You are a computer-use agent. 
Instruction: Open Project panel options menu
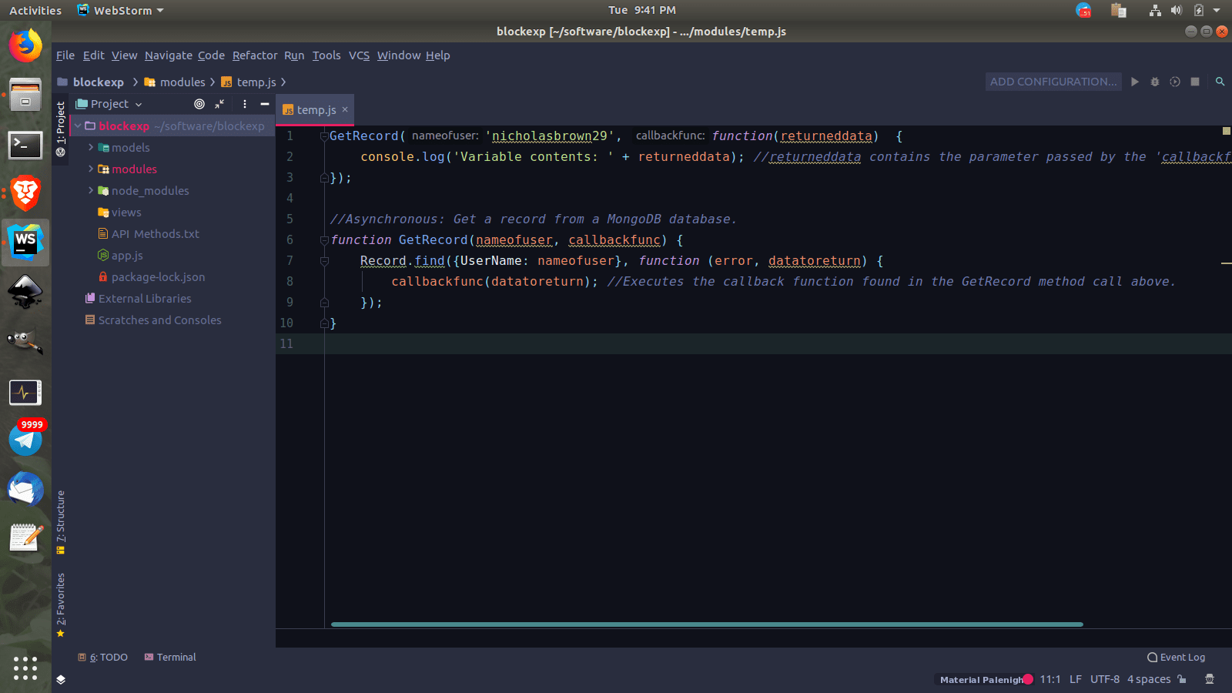coord(245,104)
